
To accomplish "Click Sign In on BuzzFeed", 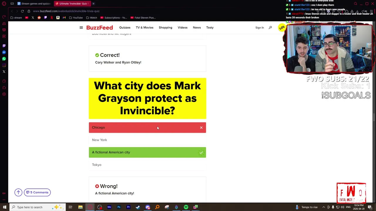I will pos(260,28).
